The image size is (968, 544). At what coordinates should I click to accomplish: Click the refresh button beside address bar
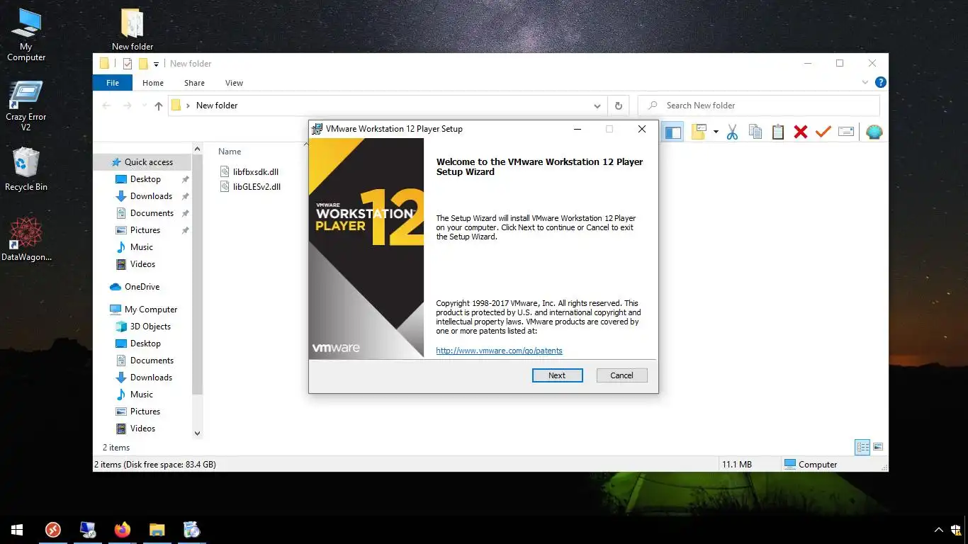(618, 106)
